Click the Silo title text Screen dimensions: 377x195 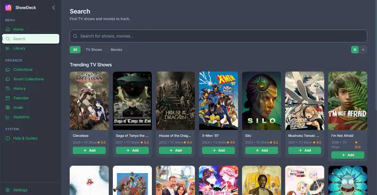[x=248, y=136]
